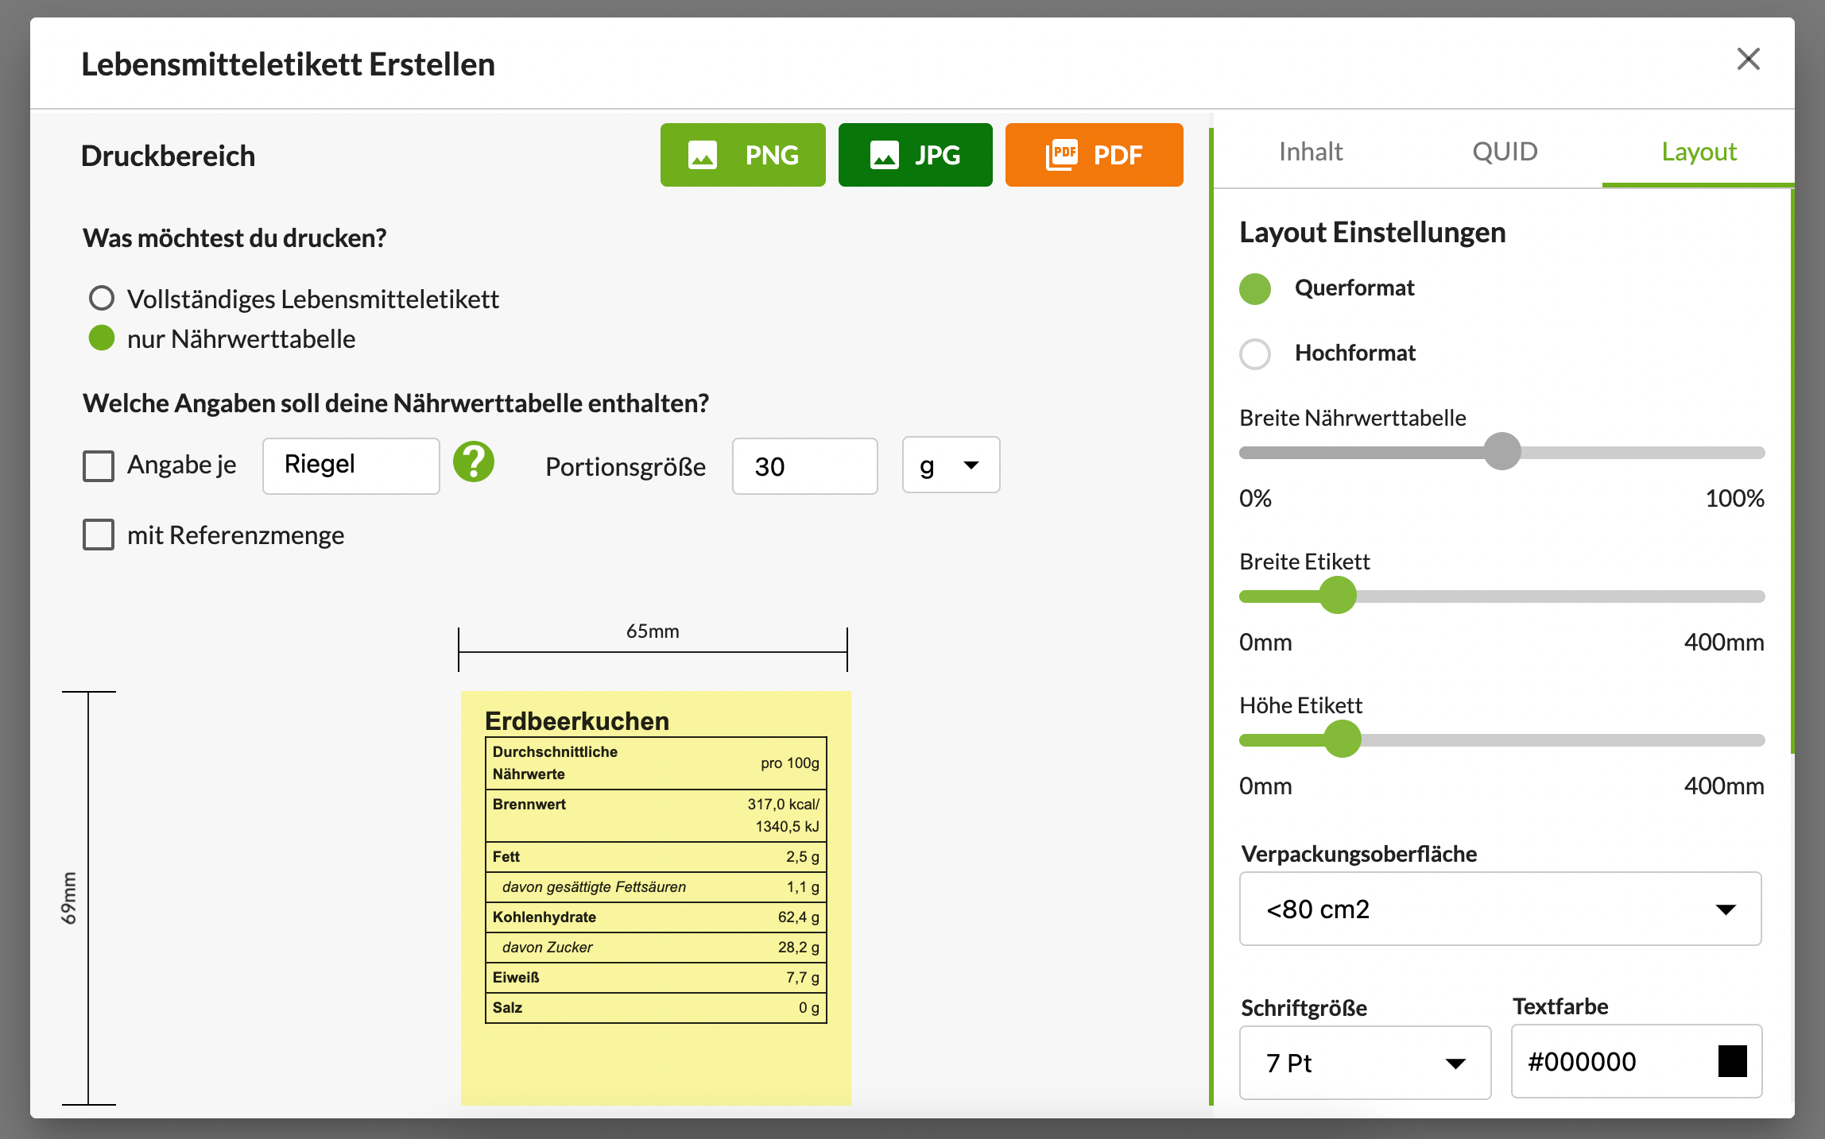Click the green question mark help icon

(x=474, y=462)
